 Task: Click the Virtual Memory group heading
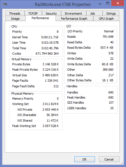coord(21,59)
